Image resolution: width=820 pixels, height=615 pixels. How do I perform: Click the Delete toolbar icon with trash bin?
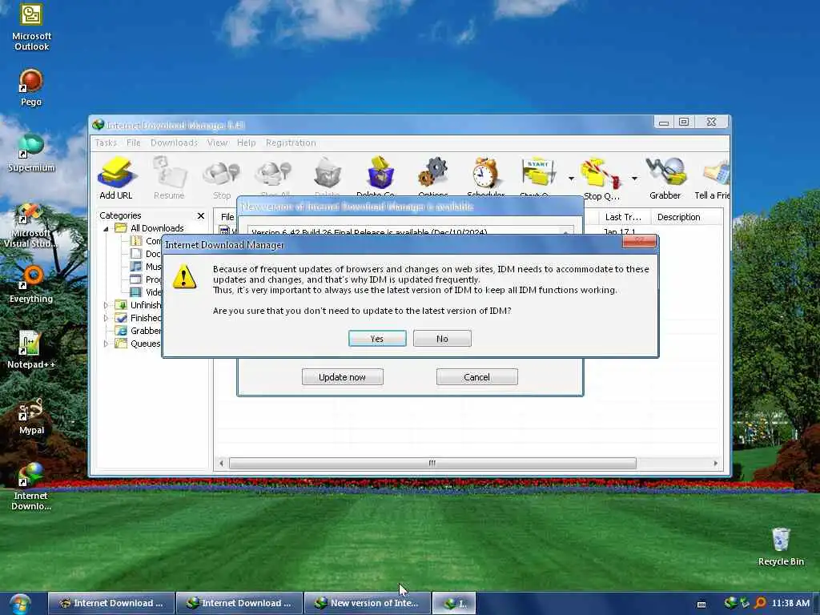click(328, 176)
